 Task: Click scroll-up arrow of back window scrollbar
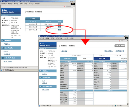click(74, 6)
